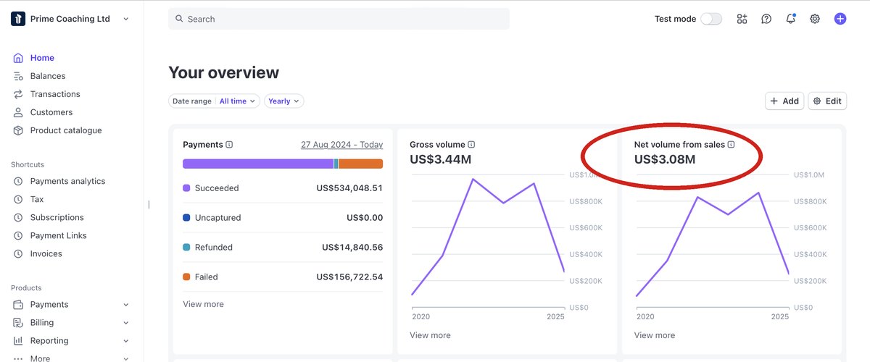Select the Gross volume total US$3.44M

440,159
